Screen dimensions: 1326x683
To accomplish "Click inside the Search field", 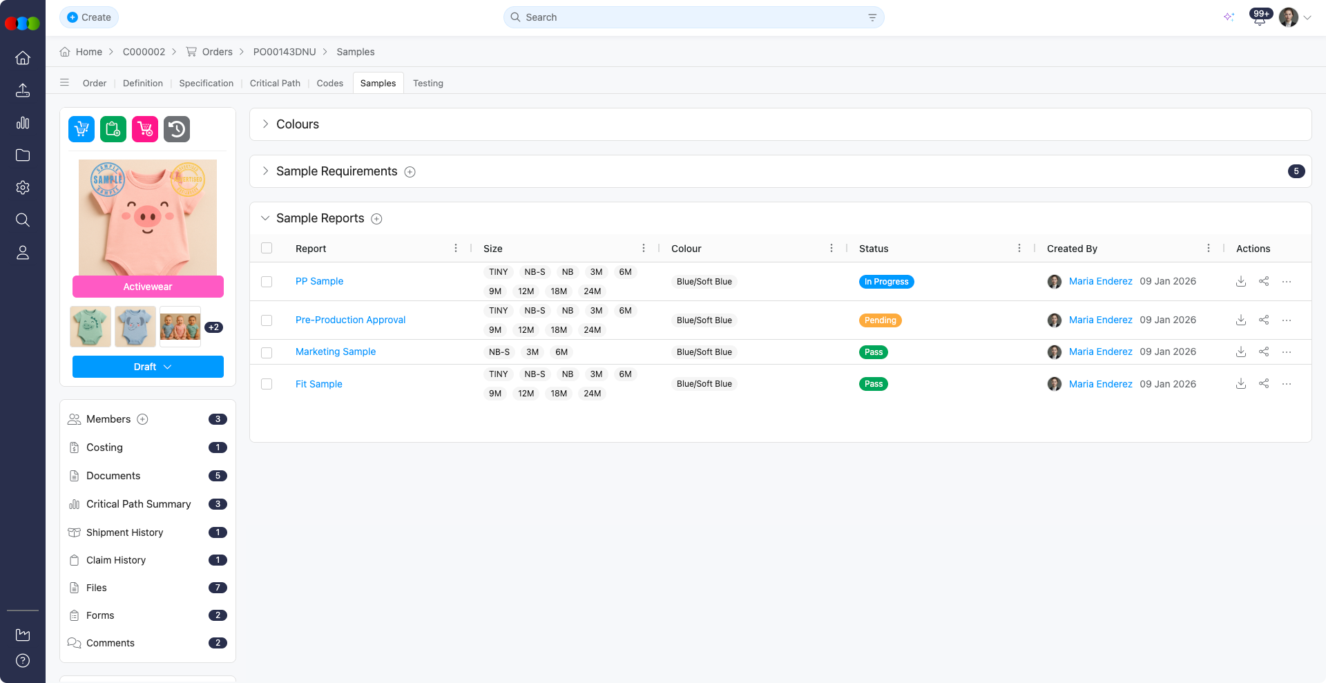I will tap(691, 17).
